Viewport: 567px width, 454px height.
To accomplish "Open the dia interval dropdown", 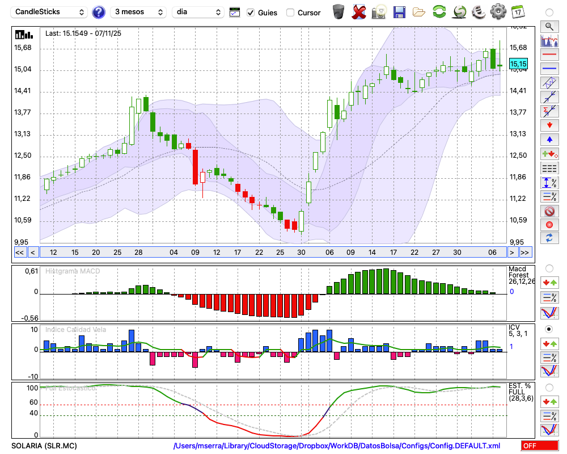I will click(x=198, y=12).
